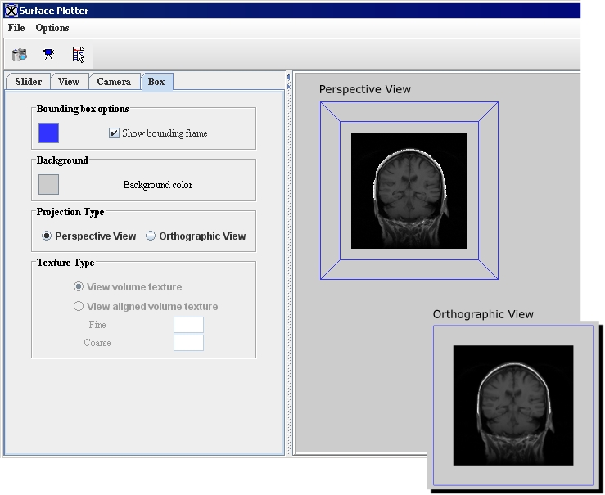Uncheck Show bounding frame checkbox
This screenshot has height=495, width=605.
115,133
